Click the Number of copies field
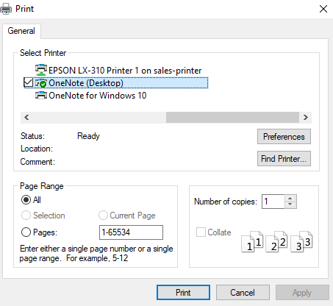This screenshot has width=333, height=306. (273, 202)
